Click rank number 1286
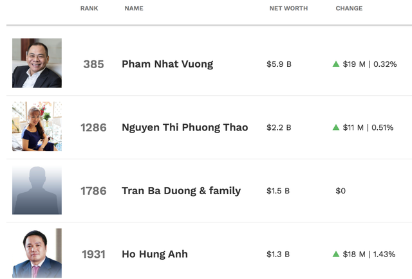Viewport: 412px width, 279px height. coord(93,127)
